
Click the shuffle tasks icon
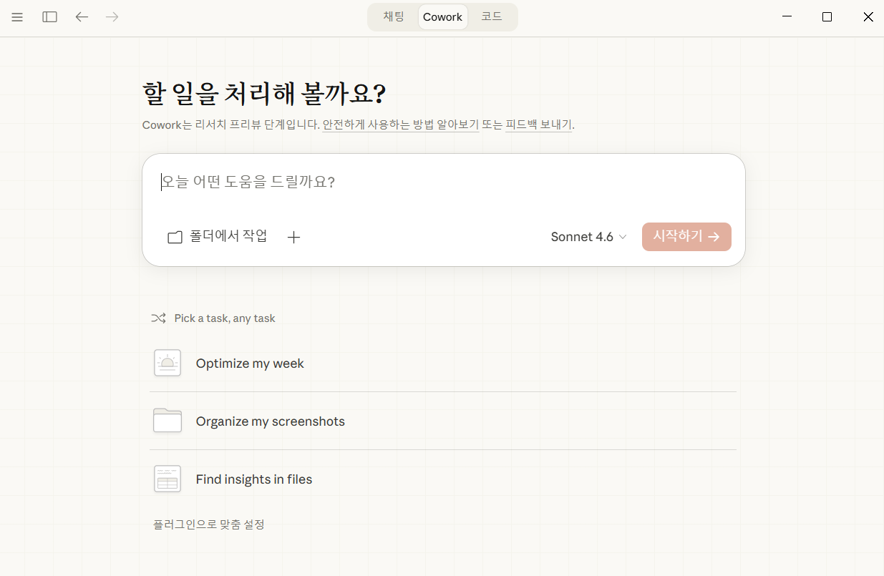(x=158, y=318)
